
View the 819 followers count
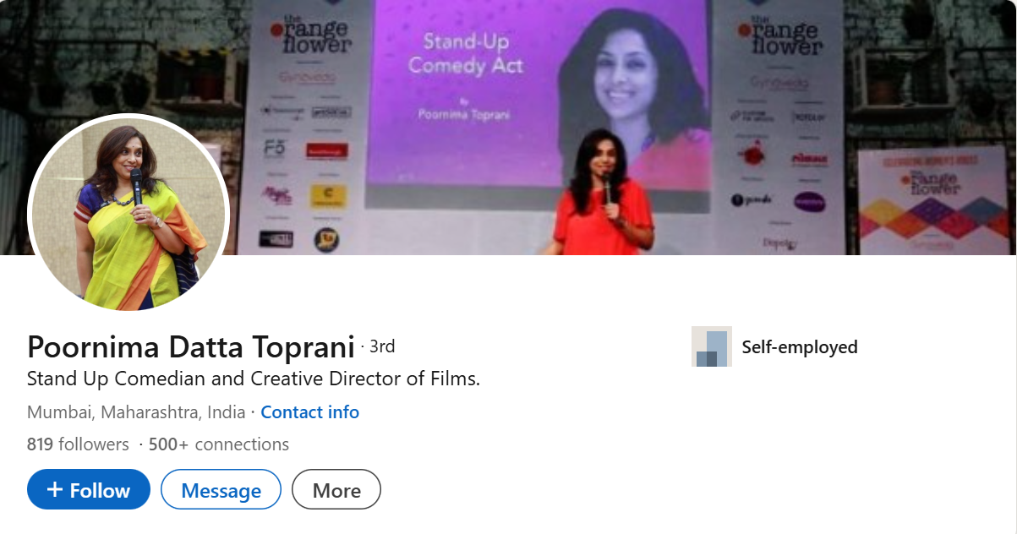click(x=78, y=444)
